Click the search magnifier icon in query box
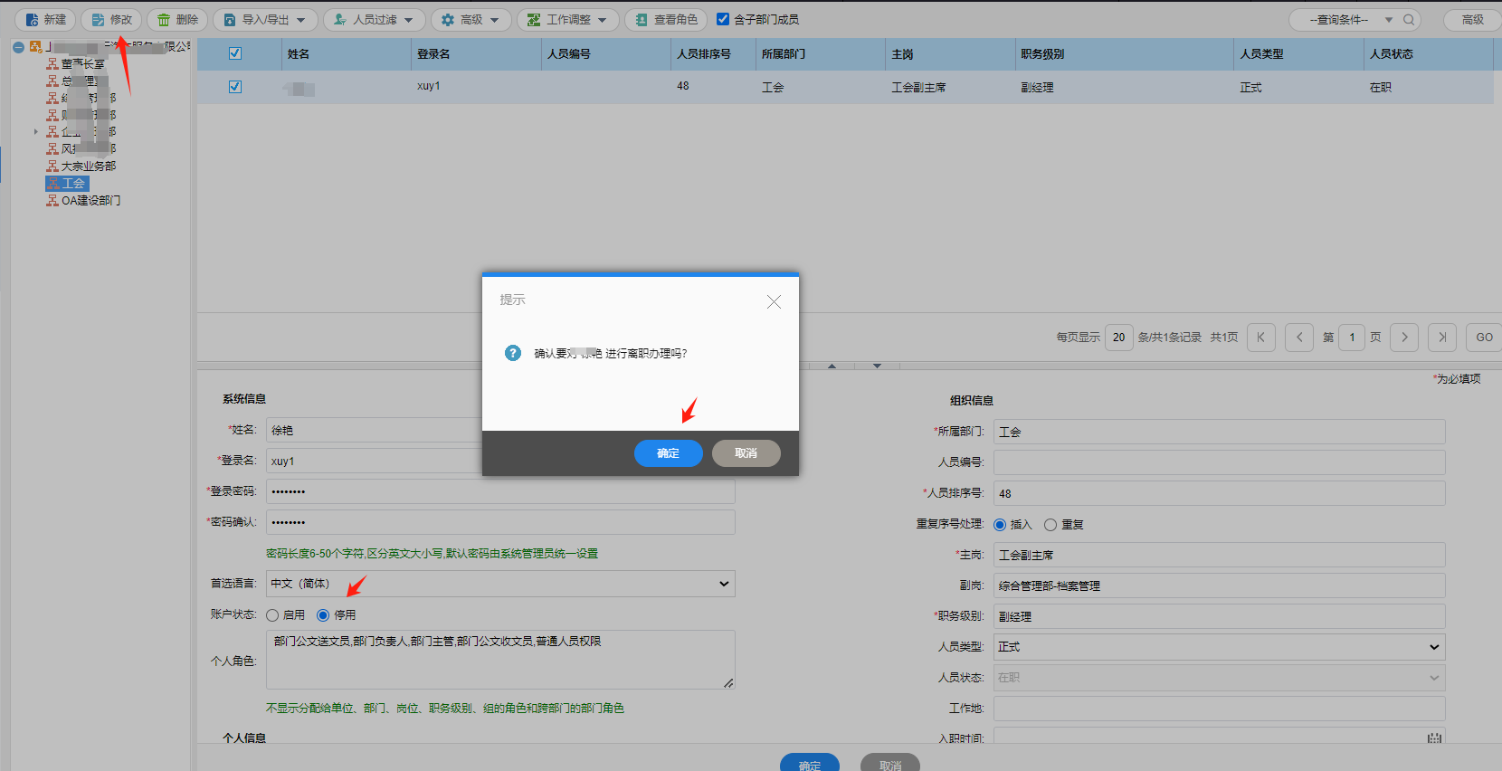1502x771 pixels. point(1409,20)
